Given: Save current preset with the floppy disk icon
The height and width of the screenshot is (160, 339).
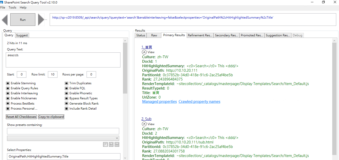Looking at the screenshot, I should 117,144.
